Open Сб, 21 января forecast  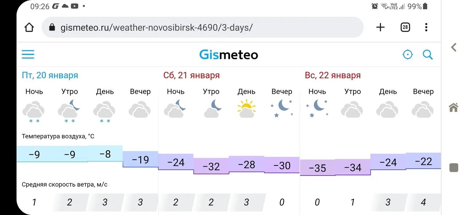pyautogui.click(x=191, y=75)
